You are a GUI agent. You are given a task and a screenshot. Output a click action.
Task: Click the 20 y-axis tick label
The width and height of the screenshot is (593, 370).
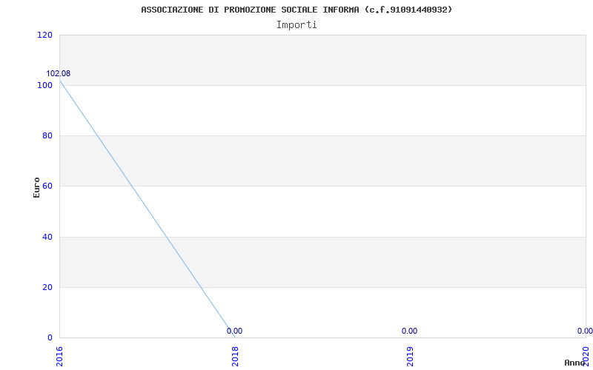(47, 287)
